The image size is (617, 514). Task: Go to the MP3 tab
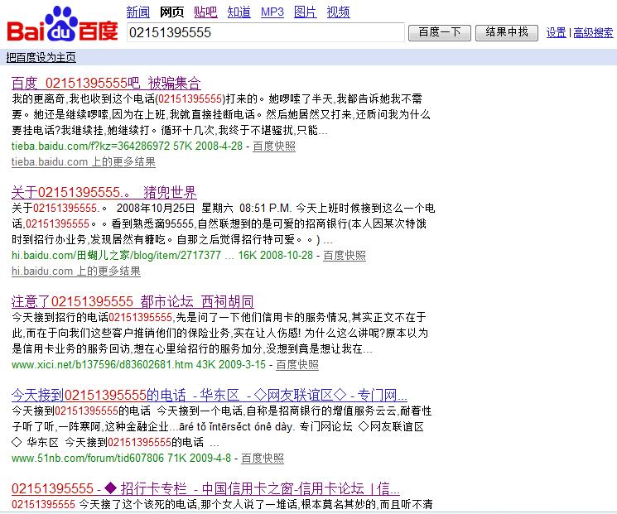[x=272, y=12]
